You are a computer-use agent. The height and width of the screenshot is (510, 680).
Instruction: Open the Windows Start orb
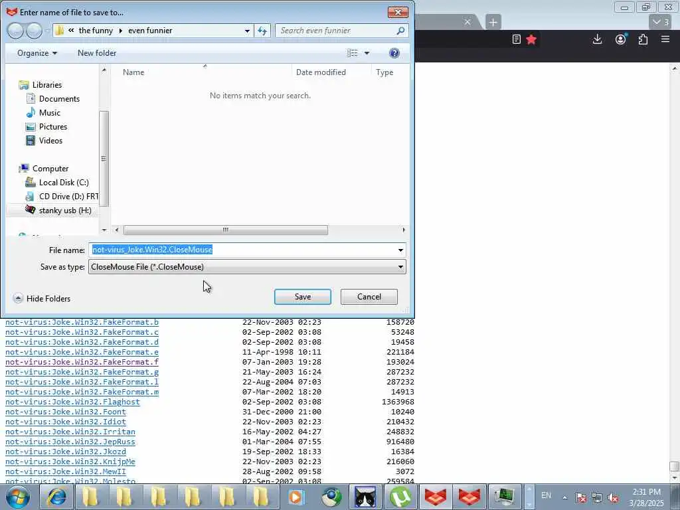click(x=18, y=497)
